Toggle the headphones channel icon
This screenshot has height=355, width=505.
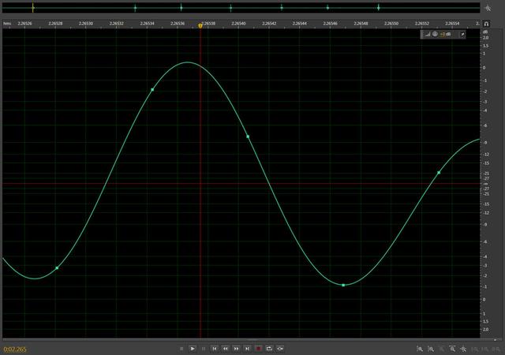tap(487, 24)
